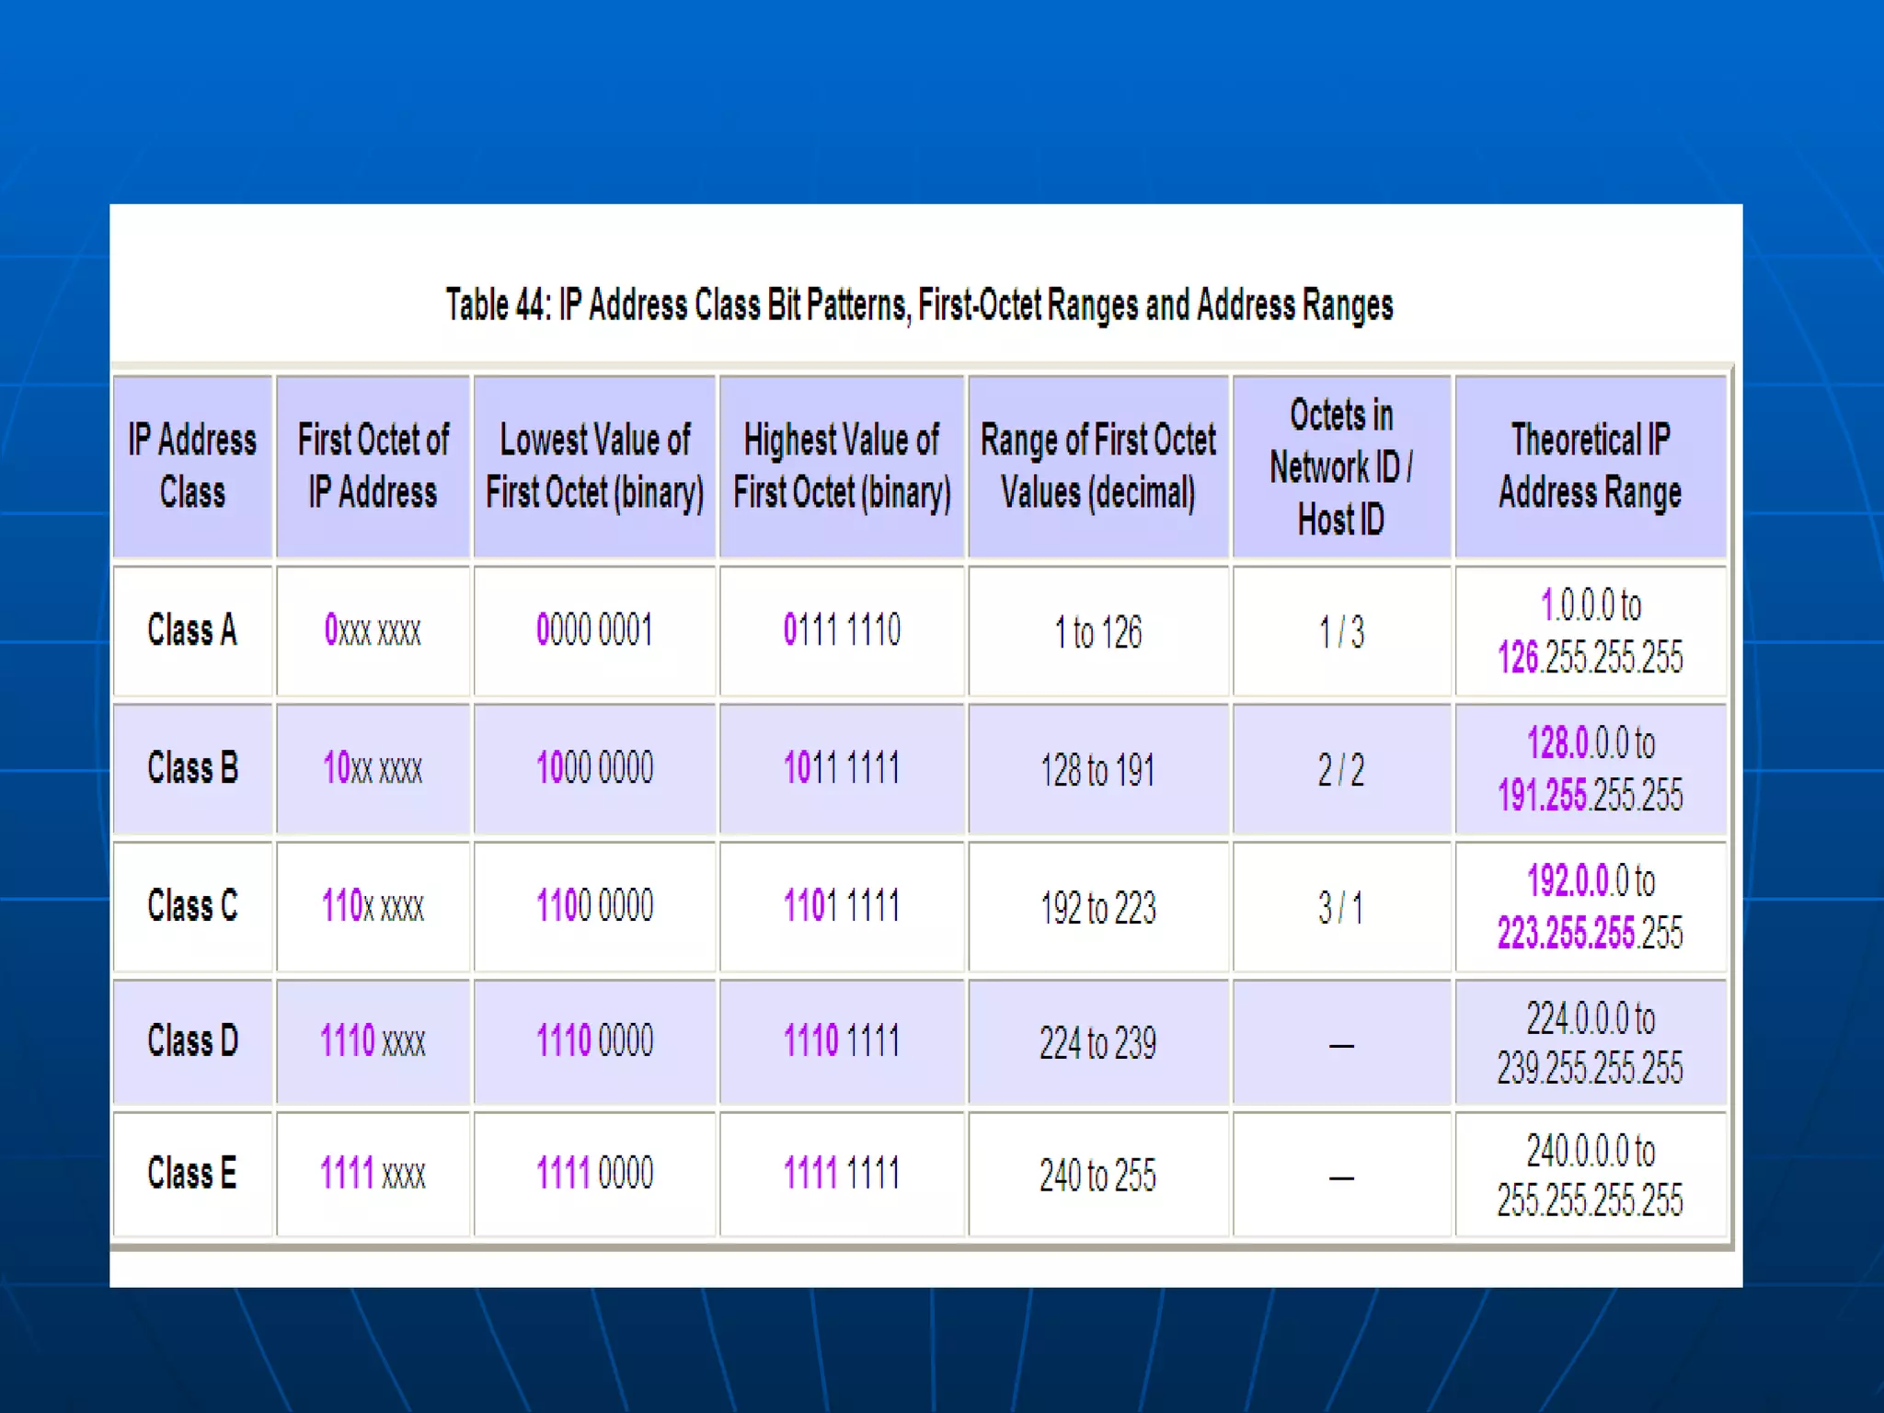Click the '240 to 255' range cell
This screenshot has height=1413, width=1884.
(1097, 1176)
